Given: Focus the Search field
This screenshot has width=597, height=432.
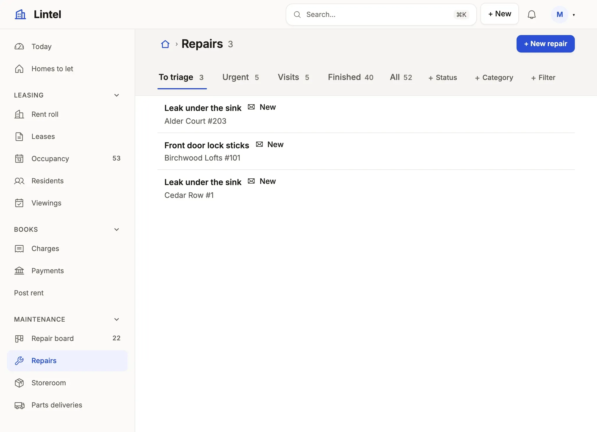Looking at the screenshot, I should (381, 15).
